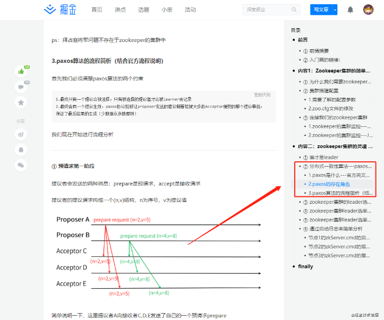Like the article with thumbs-up button
This screenshot has width=384, height=320.
pyautogui.click(x=21, y=71)
